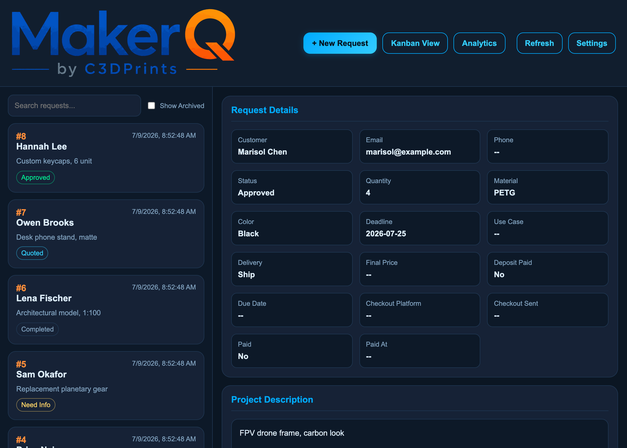This screenshot has height=448, width=627.
Task: Select request #5 Sam Okafor
Action: click(106, 386)
